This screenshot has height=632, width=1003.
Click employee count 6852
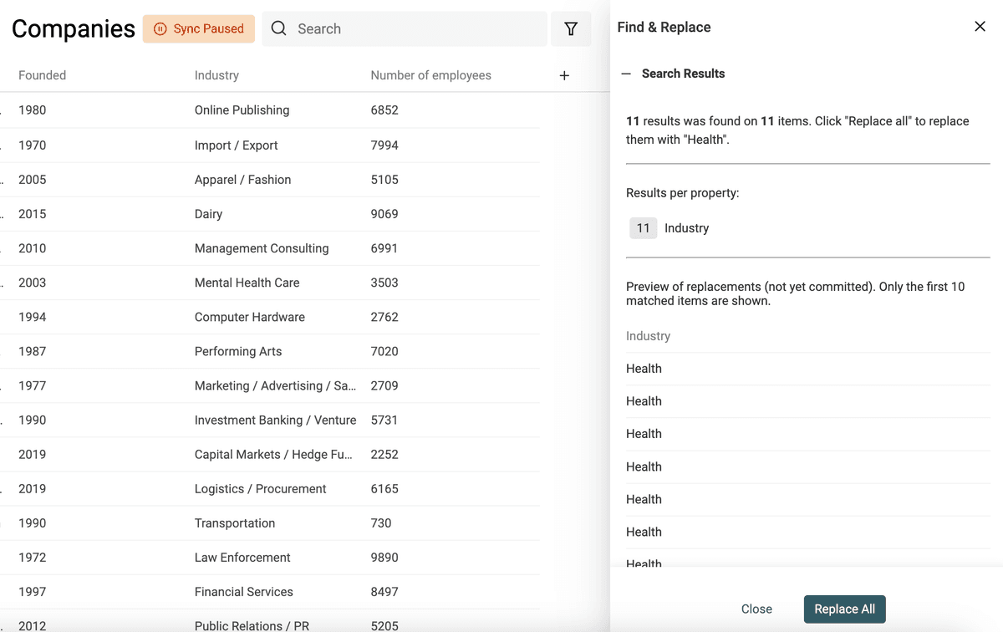pyautogui.click(x=384, y=110)
